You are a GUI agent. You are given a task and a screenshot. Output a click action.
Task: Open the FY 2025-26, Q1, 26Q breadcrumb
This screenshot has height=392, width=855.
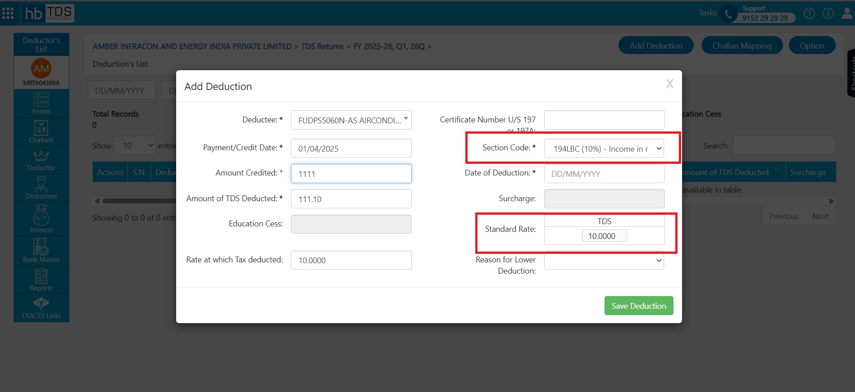coord(389,46)
